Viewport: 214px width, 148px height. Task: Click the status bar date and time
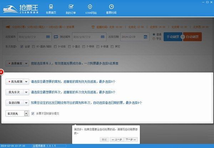coord(13,146)
